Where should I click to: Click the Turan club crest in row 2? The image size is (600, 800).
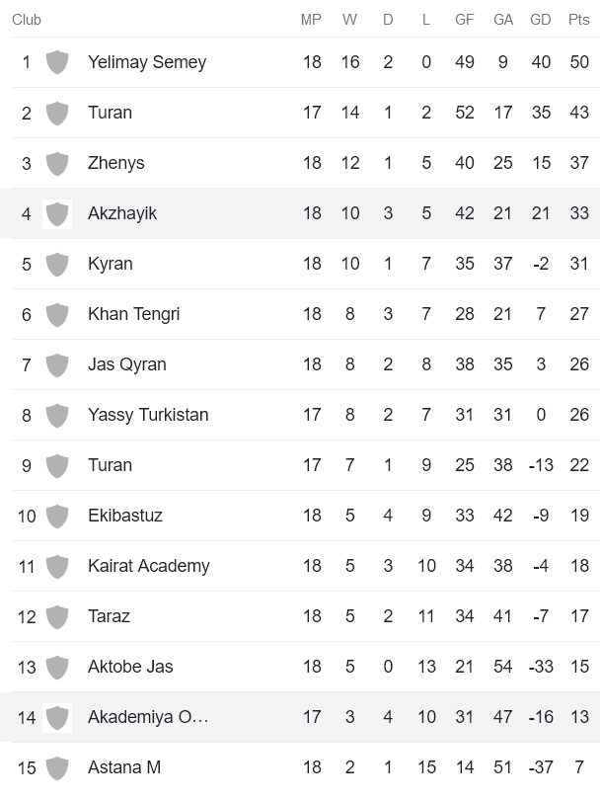(56, 113)
